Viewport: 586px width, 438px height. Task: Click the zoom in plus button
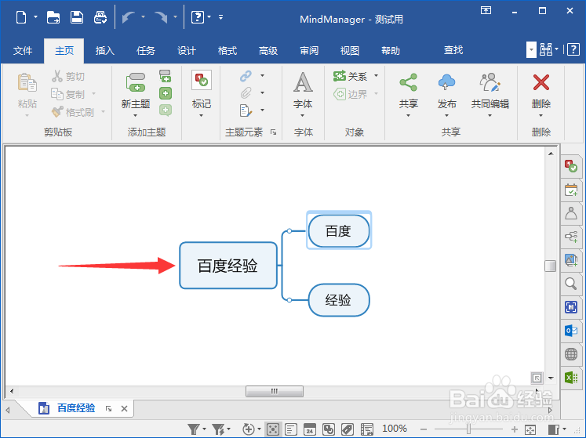(x=515, y=429)
